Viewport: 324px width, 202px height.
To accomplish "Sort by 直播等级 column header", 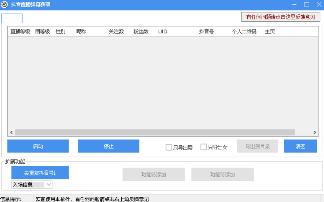I will [x=20, y=31].
